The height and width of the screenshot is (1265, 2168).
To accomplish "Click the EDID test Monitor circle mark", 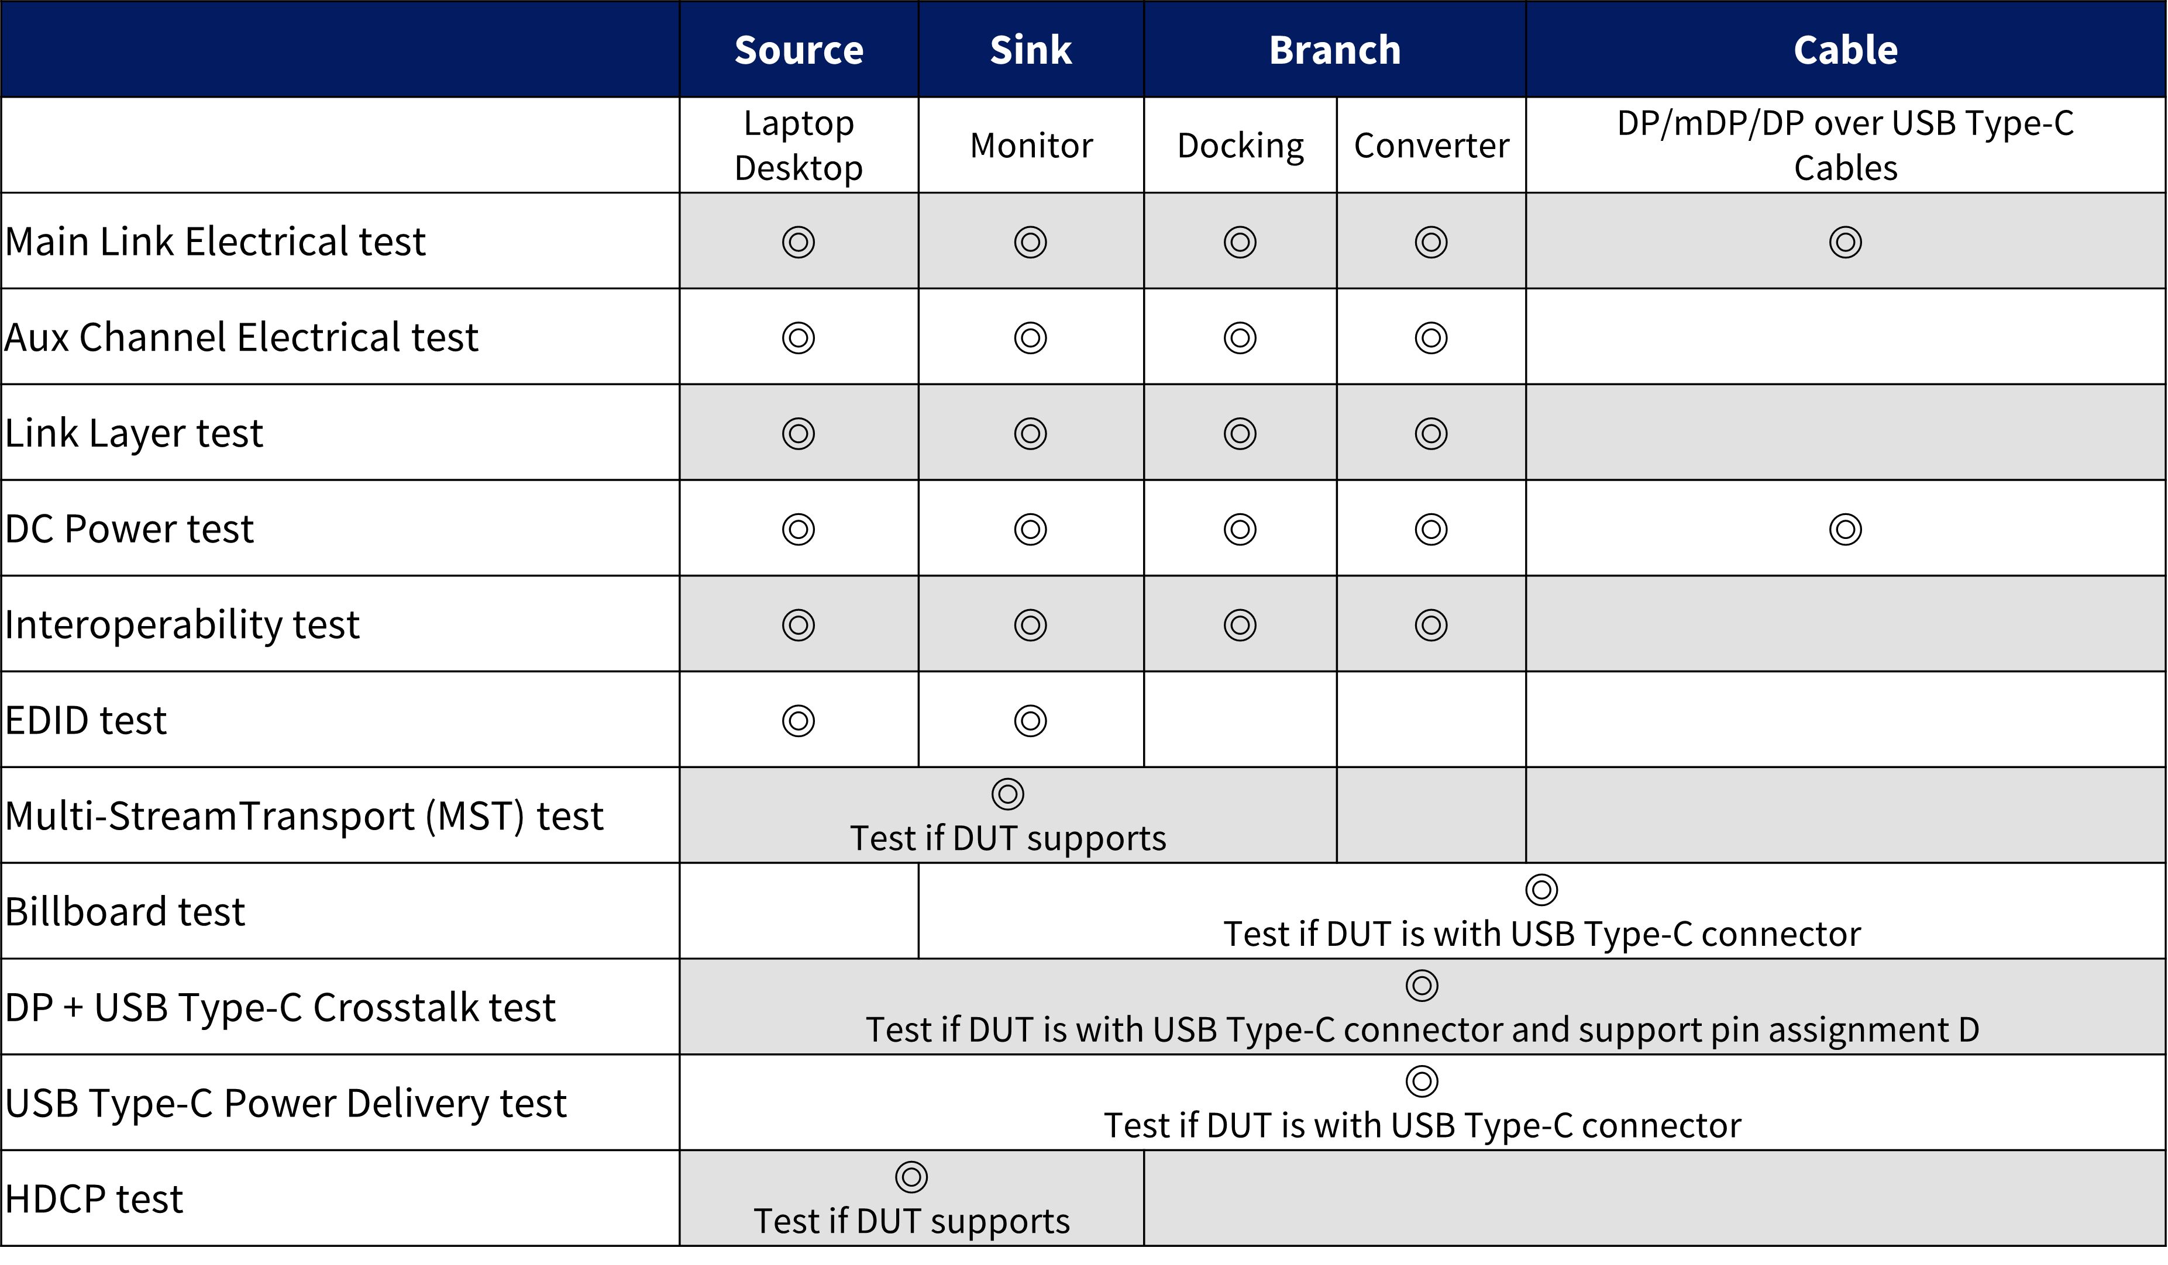I will point(1031,721).
